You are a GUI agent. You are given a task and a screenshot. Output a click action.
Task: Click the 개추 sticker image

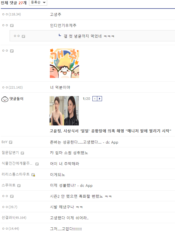click(x=64, y=63)
